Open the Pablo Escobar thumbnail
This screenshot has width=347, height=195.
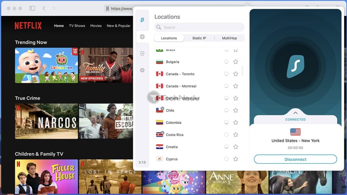point(106,121)
